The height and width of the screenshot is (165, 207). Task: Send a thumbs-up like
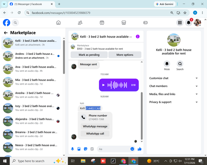(x=140, y=149)
